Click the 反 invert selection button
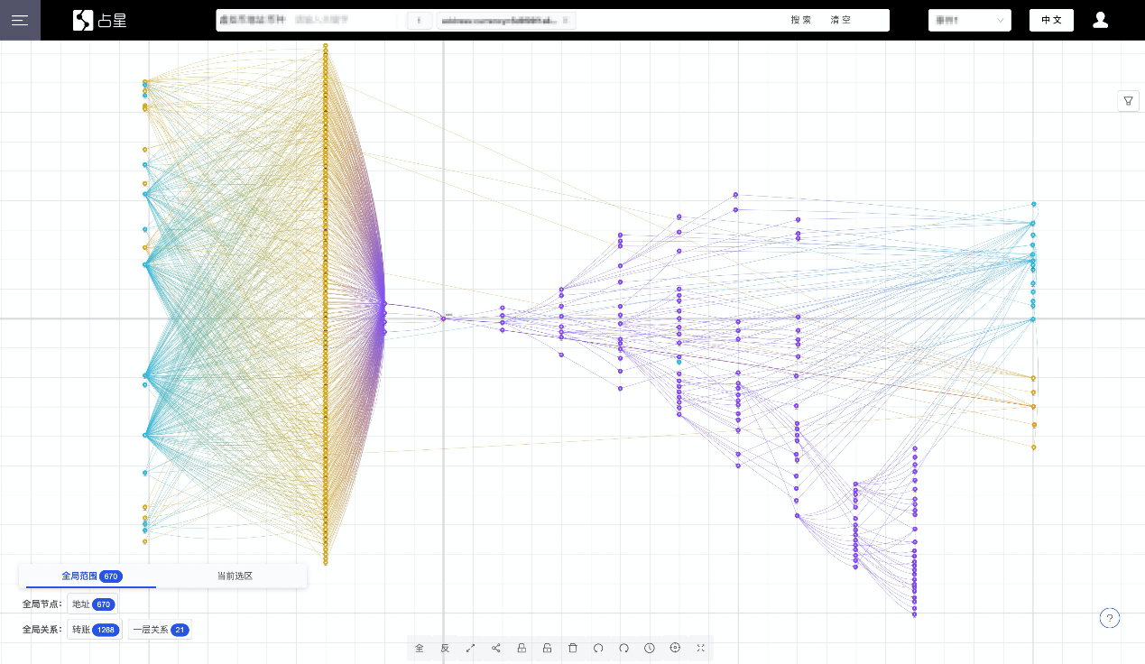Viewport: 1145px width, 664px height. [x=445, y=648]
